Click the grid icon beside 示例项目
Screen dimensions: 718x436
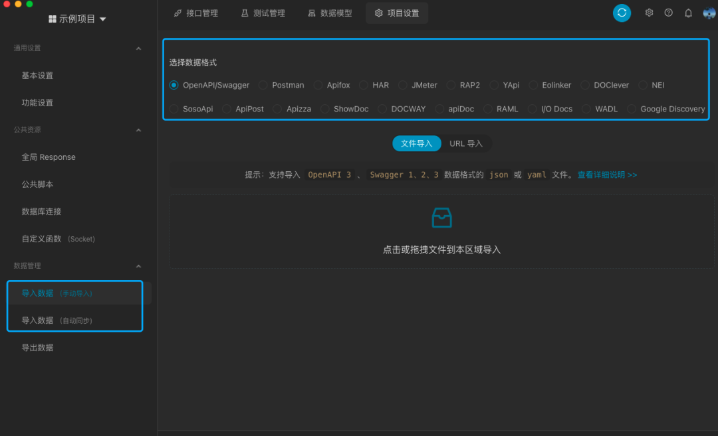(53, 19)
